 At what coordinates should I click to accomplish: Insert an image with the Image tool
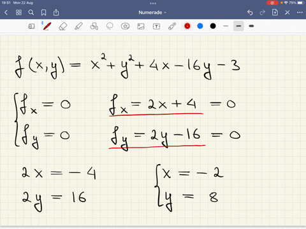click(141, 26)
